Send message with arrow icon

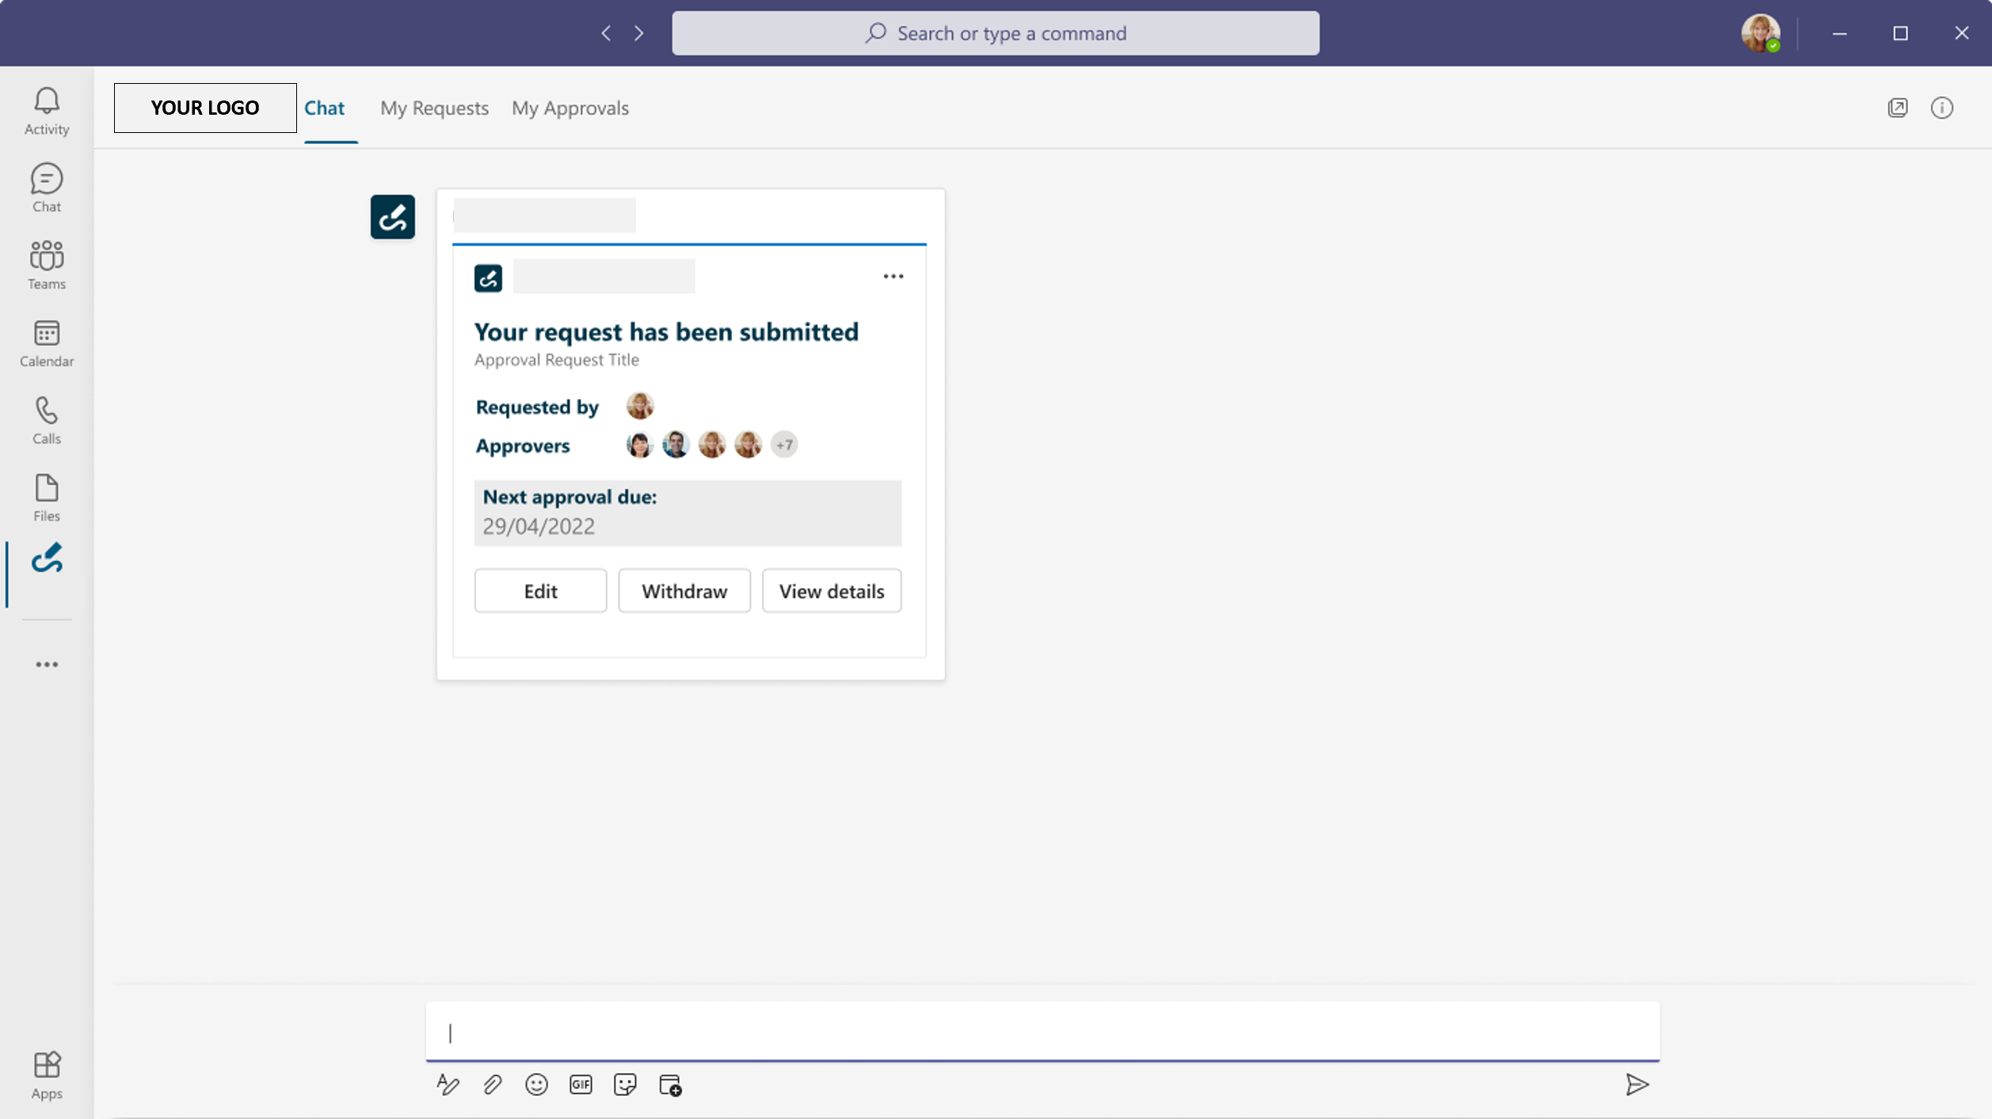[x=1636, y=1084]
